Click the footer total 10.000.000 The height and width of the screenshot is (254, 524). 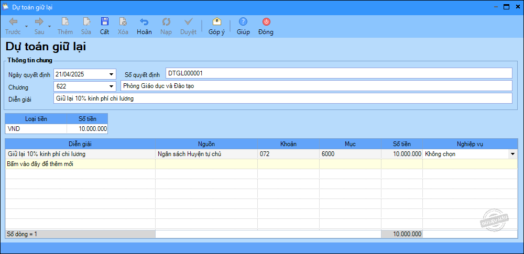coord(402,234)
